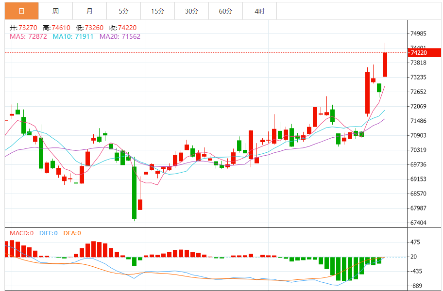The image size is (443, 291).
Task: Select the daily 日 chart tab
Action: (x=21, y=11)
